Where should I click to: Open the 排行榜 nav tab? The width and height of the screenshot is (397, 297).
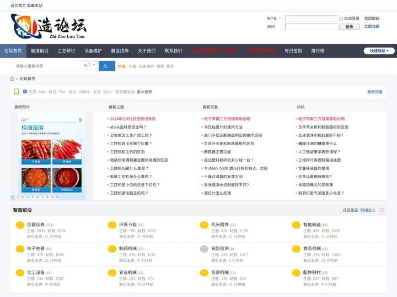click(x=318, y=51)
